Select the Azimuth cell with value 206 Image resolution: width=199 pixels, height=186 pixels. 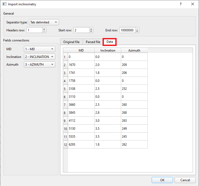coord(134,73)
